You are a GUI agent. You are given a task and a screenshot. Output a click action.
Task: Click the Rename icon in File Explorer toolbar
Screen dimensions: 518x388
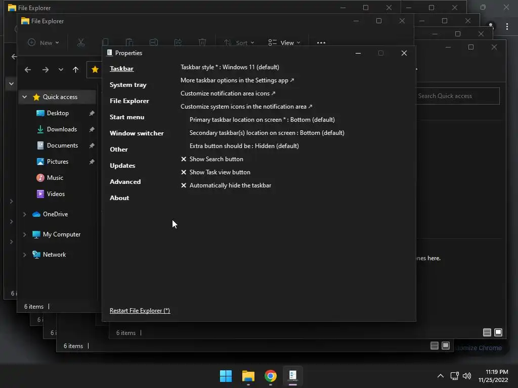[x=154, y=42]
